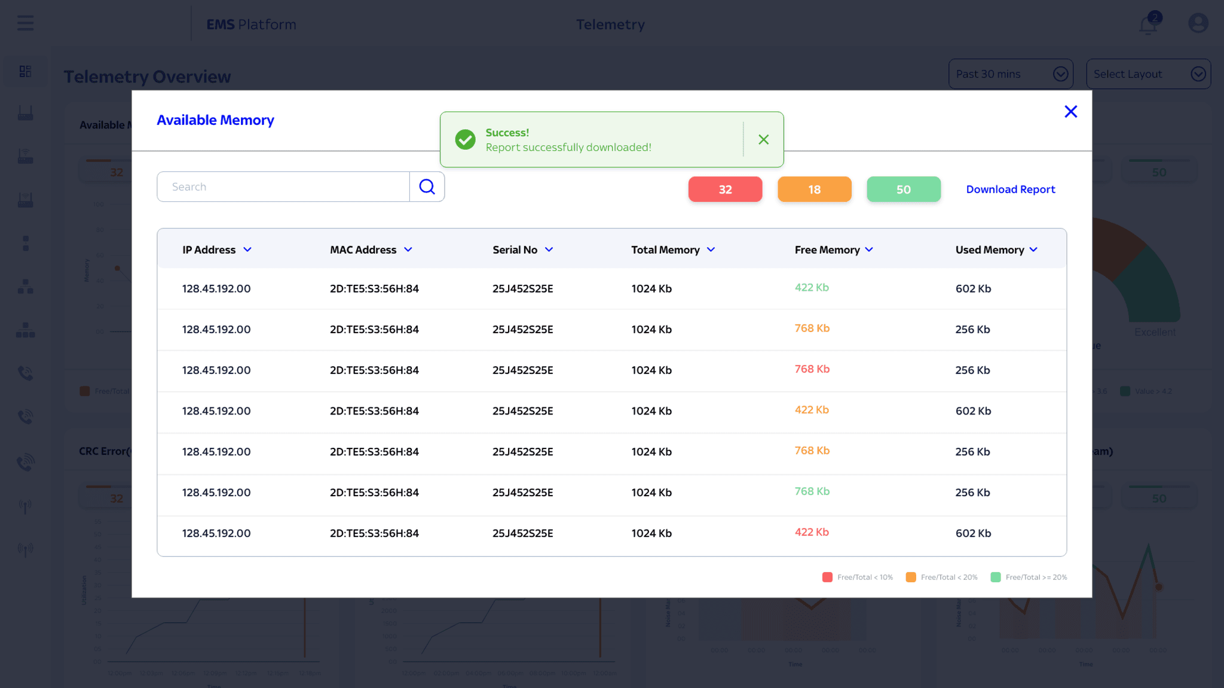Close the Available Memory dialog
The image size is (1224, 688).
[x=1070, y=112]
